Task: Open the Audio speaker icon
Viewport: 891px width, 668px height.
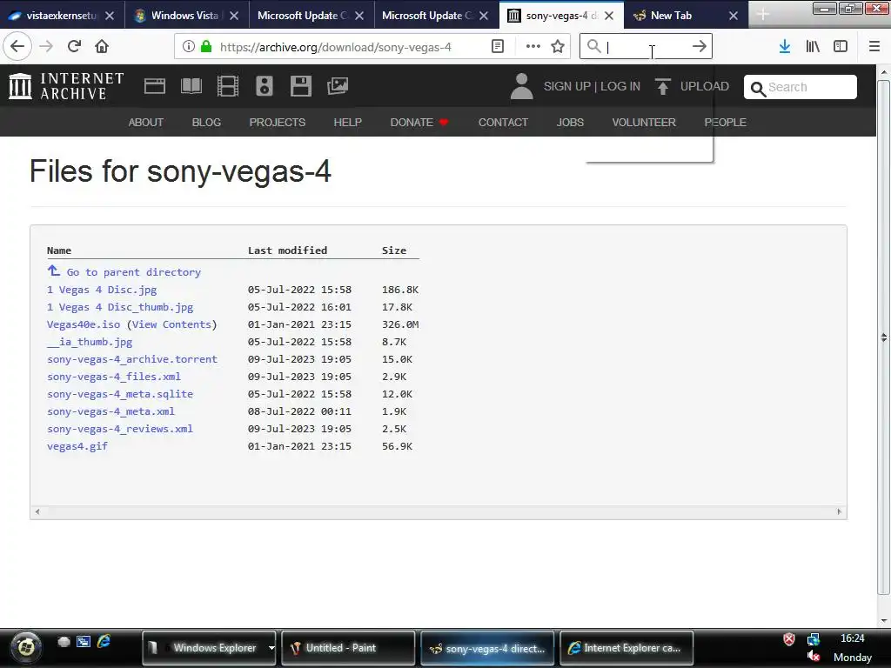Action: click(x=265, y=86)
